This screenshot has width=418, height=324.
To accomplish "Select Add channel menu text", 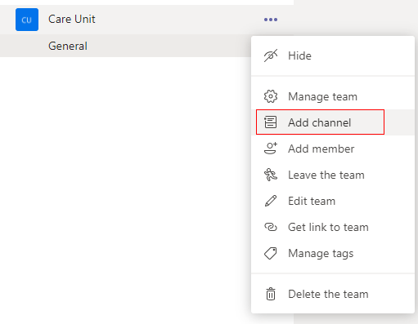I will 319,122.
